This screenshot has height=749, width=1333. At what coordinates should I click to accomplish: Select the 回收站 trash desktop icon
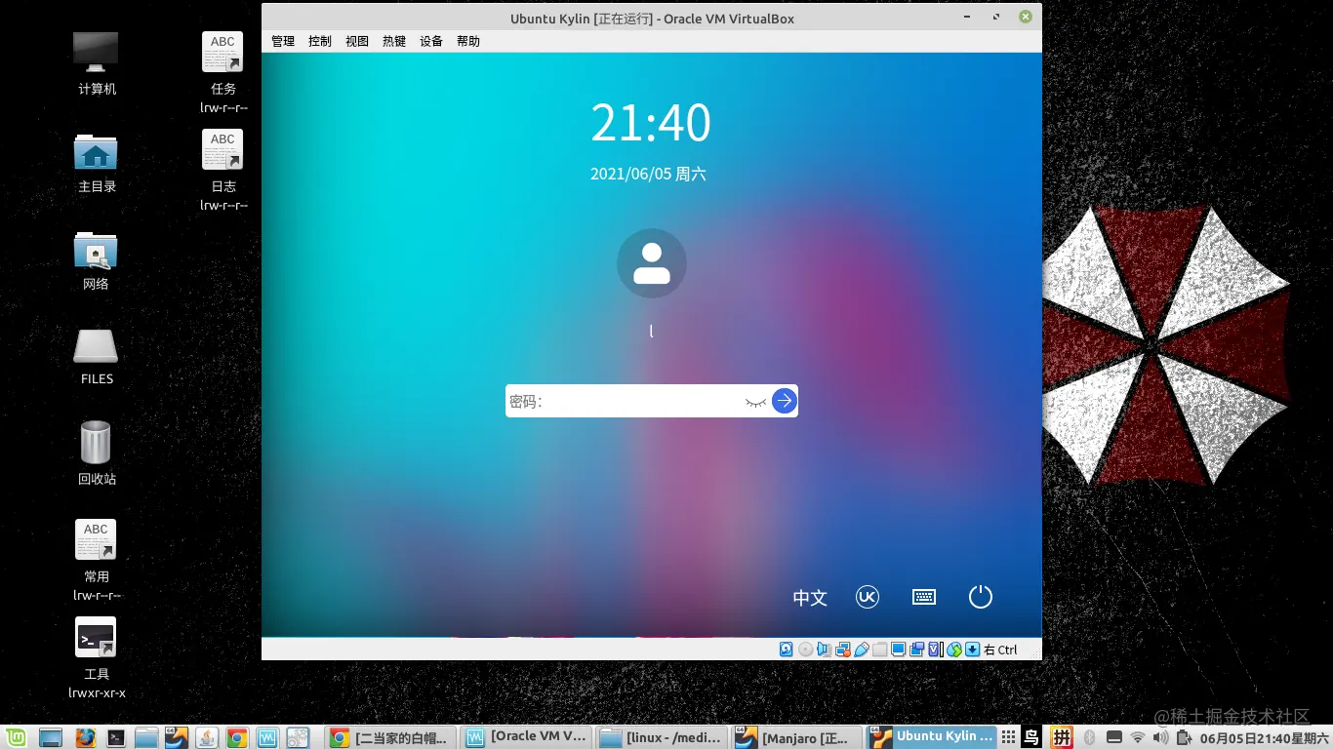click(x=97, y=453)
